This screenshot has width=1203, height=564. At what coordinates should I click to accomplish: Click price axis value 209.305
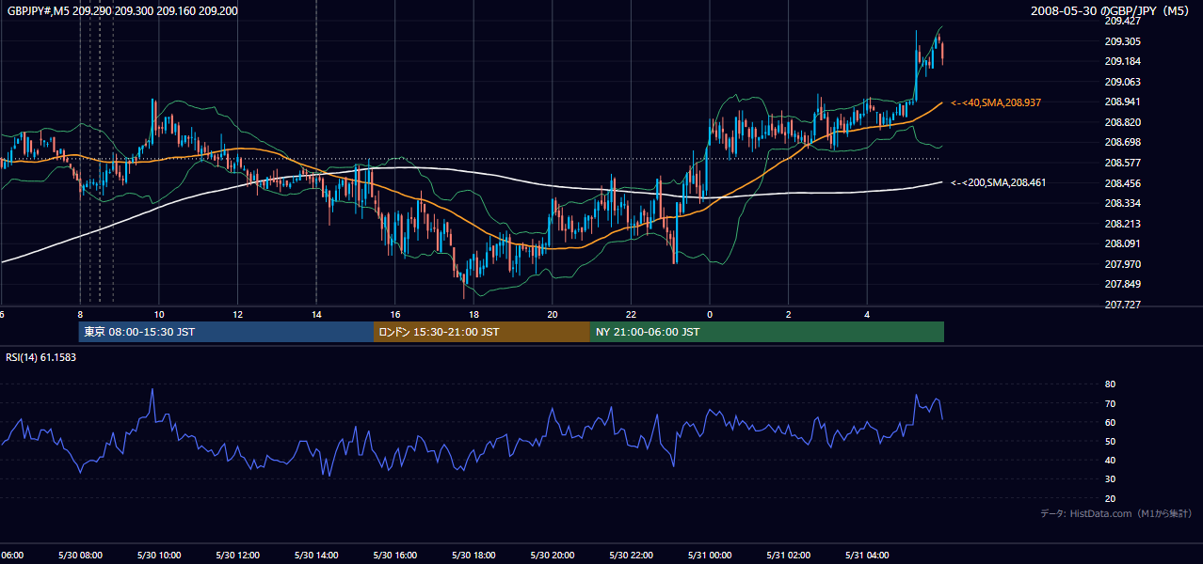[x=1122, y=41]
